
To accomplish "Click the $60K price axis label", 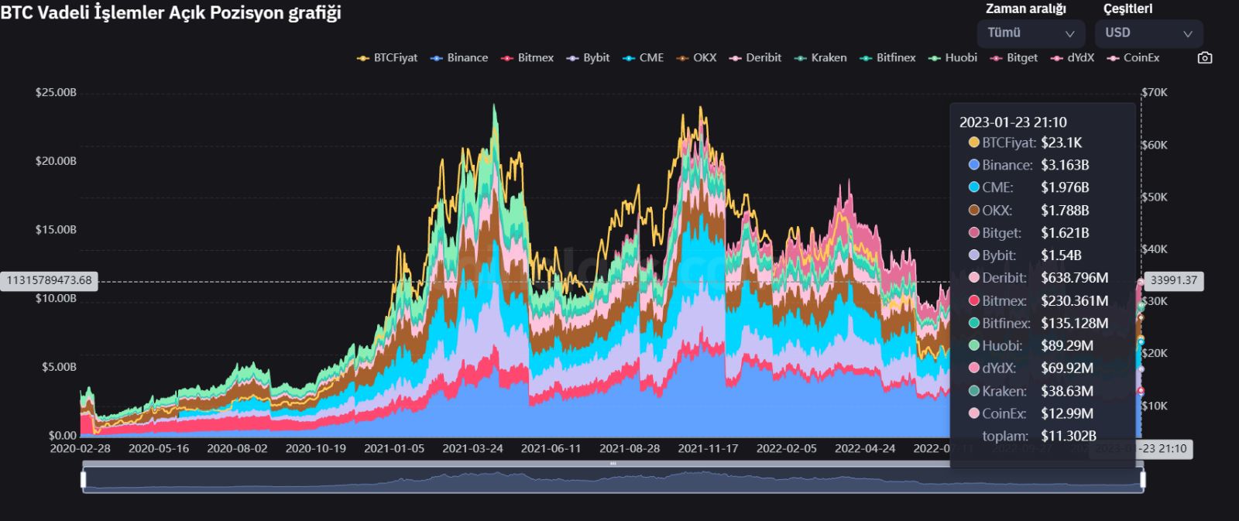I will [x=1154, y=145].
